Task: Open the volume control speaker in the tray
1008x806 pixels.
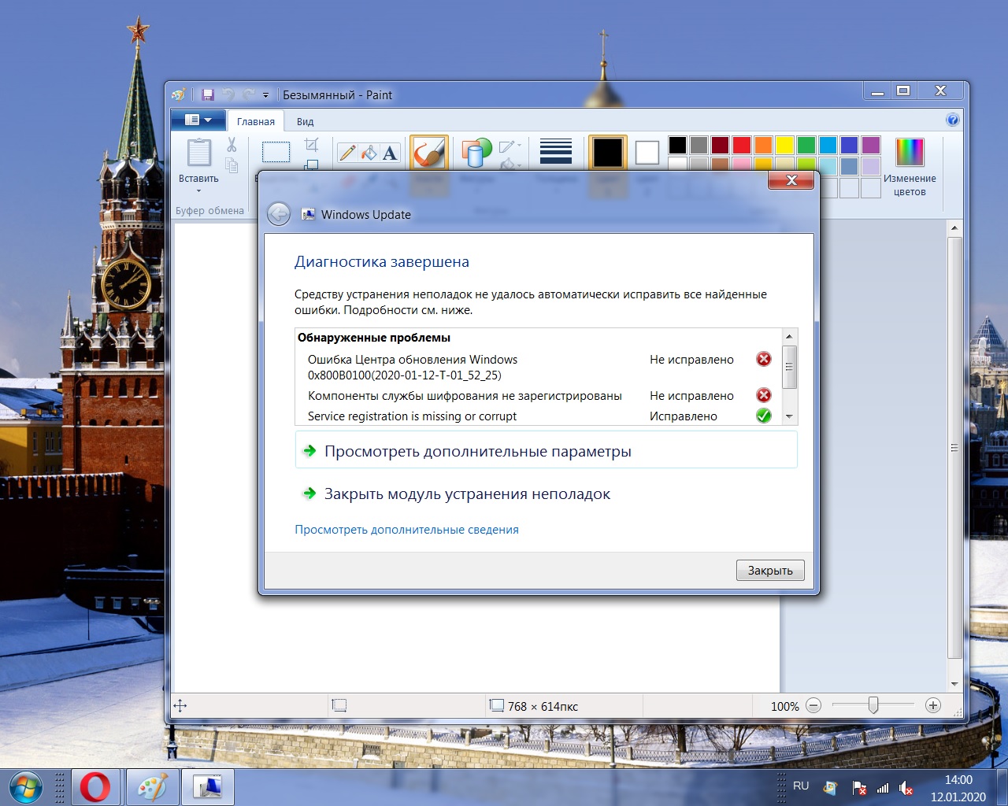Action: [906, 787]
